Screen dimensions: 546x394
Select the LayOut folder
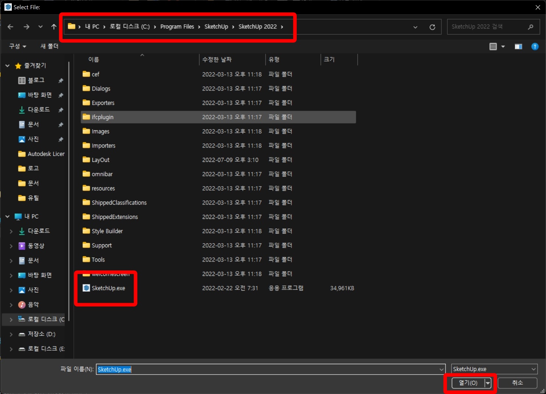218,160
